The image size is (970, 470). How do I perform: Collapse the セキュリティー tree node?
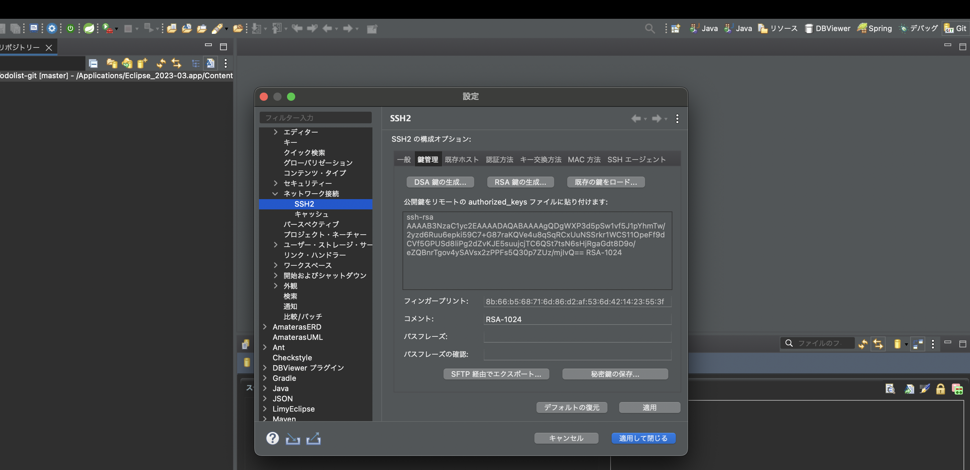click(275, 183)
